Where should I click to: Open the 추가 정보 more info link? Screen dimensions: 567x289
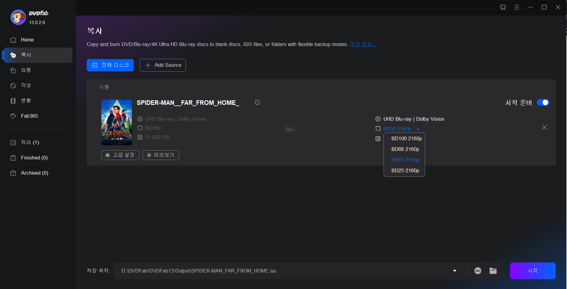[x=363, y=44]
